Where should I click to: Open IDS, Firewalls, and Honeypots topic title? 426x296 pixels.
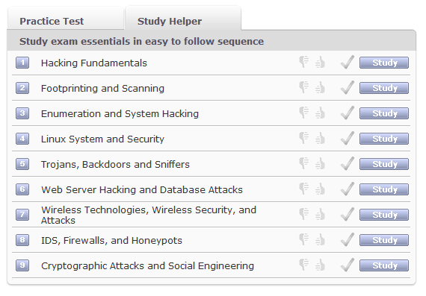pos(111,240)
